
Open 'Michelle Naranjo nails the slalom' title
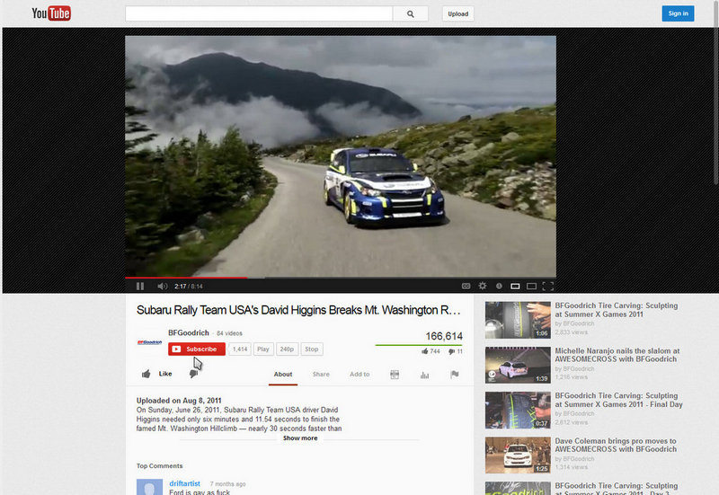pyautogui.click(x=617, y=355)
